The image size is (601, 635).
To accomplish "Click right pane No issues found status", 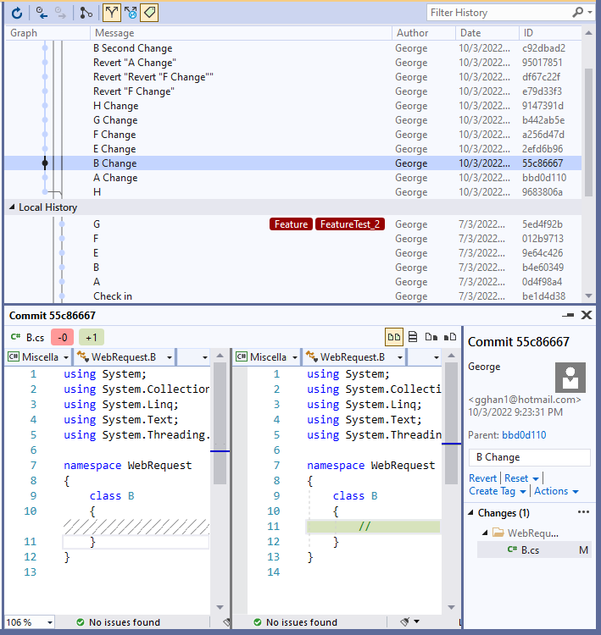I will [295, 622].
